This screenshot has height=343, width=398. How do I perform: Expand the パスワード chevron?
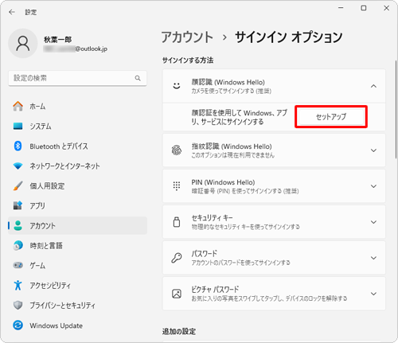point(373,258)
